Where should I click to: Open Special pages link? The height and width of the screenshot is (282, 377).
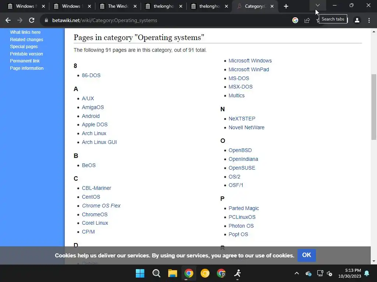(24, 47)
